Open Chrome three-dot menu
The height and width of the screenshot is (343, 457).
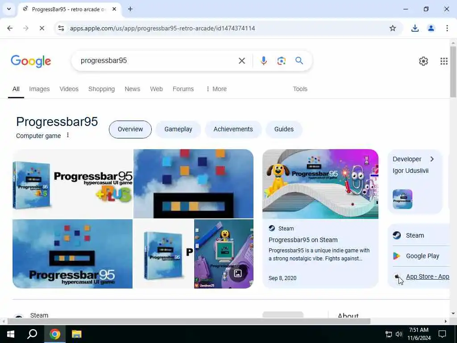(x=447, y=28)
